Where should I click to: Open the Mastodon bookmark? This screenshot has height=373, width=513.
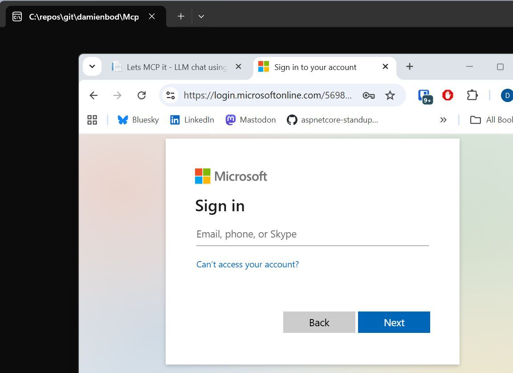(x=251, y=120)
